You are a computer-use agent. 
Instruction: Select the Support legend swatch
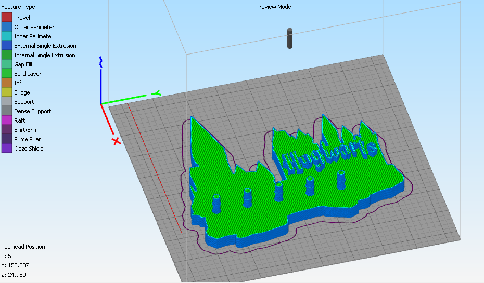(x=7, y=101)
